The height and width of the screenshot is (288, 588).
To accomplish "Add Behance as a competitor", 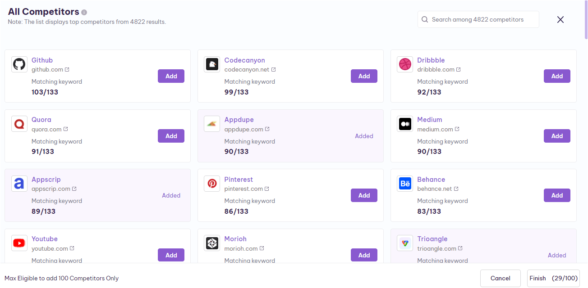I will [557, 195].
